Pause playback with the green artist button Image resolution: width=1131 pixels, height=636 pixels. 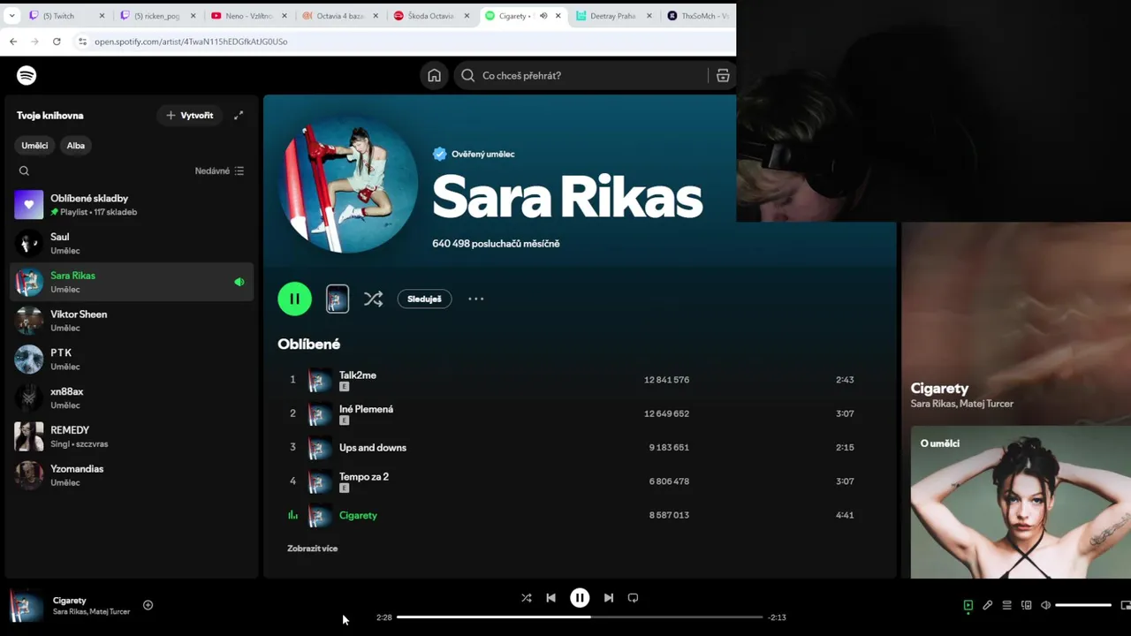click(294, 299)
